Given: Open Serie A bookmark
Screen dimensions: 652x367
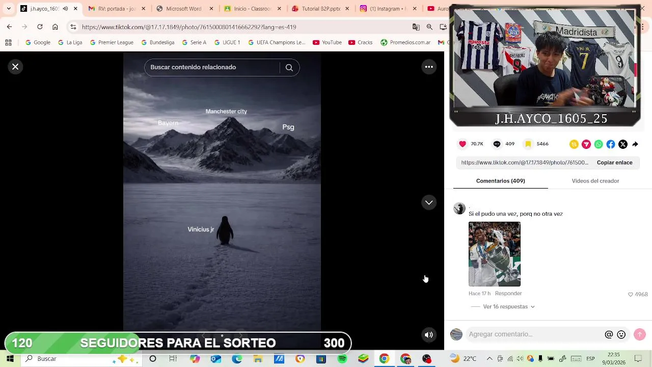Looking at the screenshot, I should [x=194, y=42].
